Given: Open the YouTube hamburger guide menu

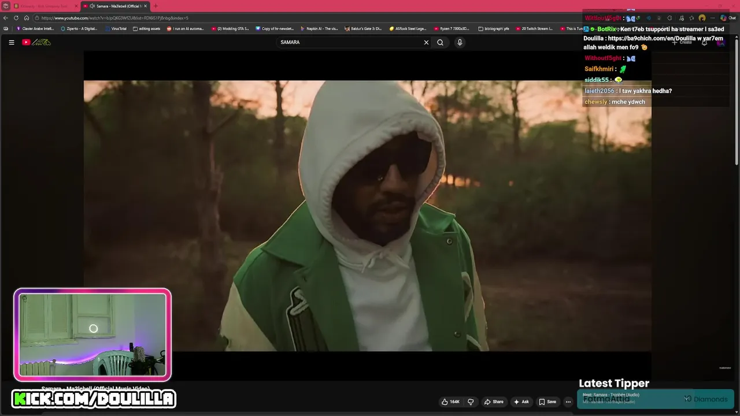Looking at the screenshot, I should 11,42.
